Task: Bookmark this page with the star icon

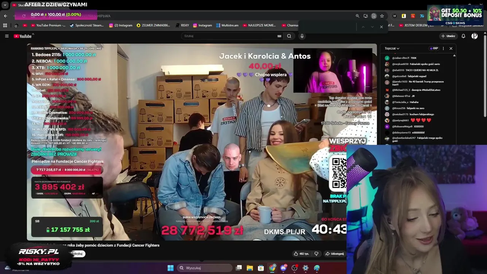Action: tap(382, 16)
